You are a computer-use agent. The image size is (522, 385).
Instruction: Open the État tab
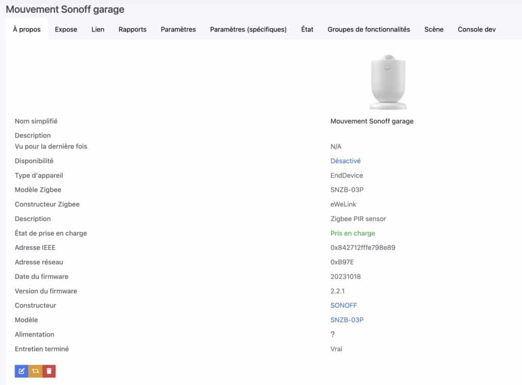[x=307, y=30]
